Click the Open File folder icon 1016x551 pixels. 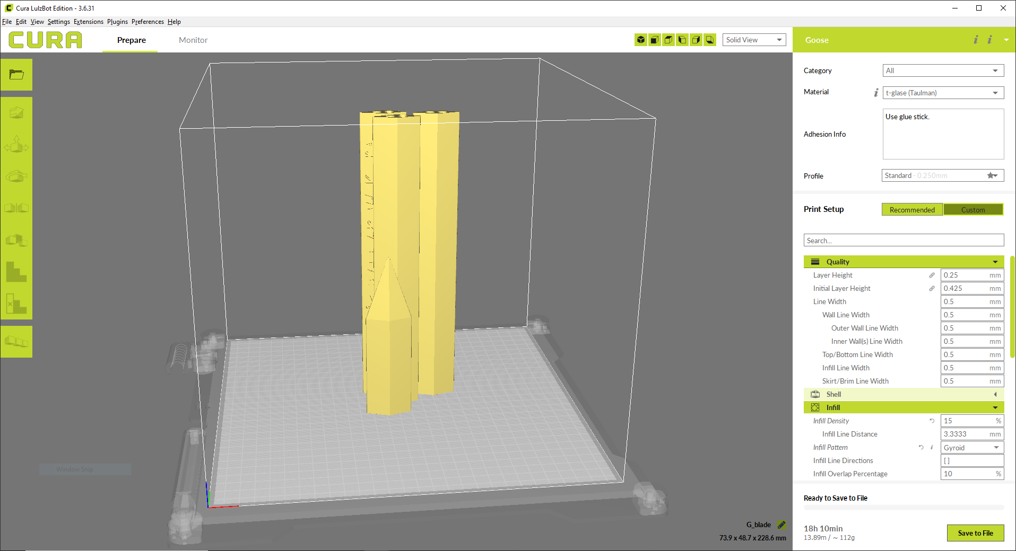tap(16, 75)
